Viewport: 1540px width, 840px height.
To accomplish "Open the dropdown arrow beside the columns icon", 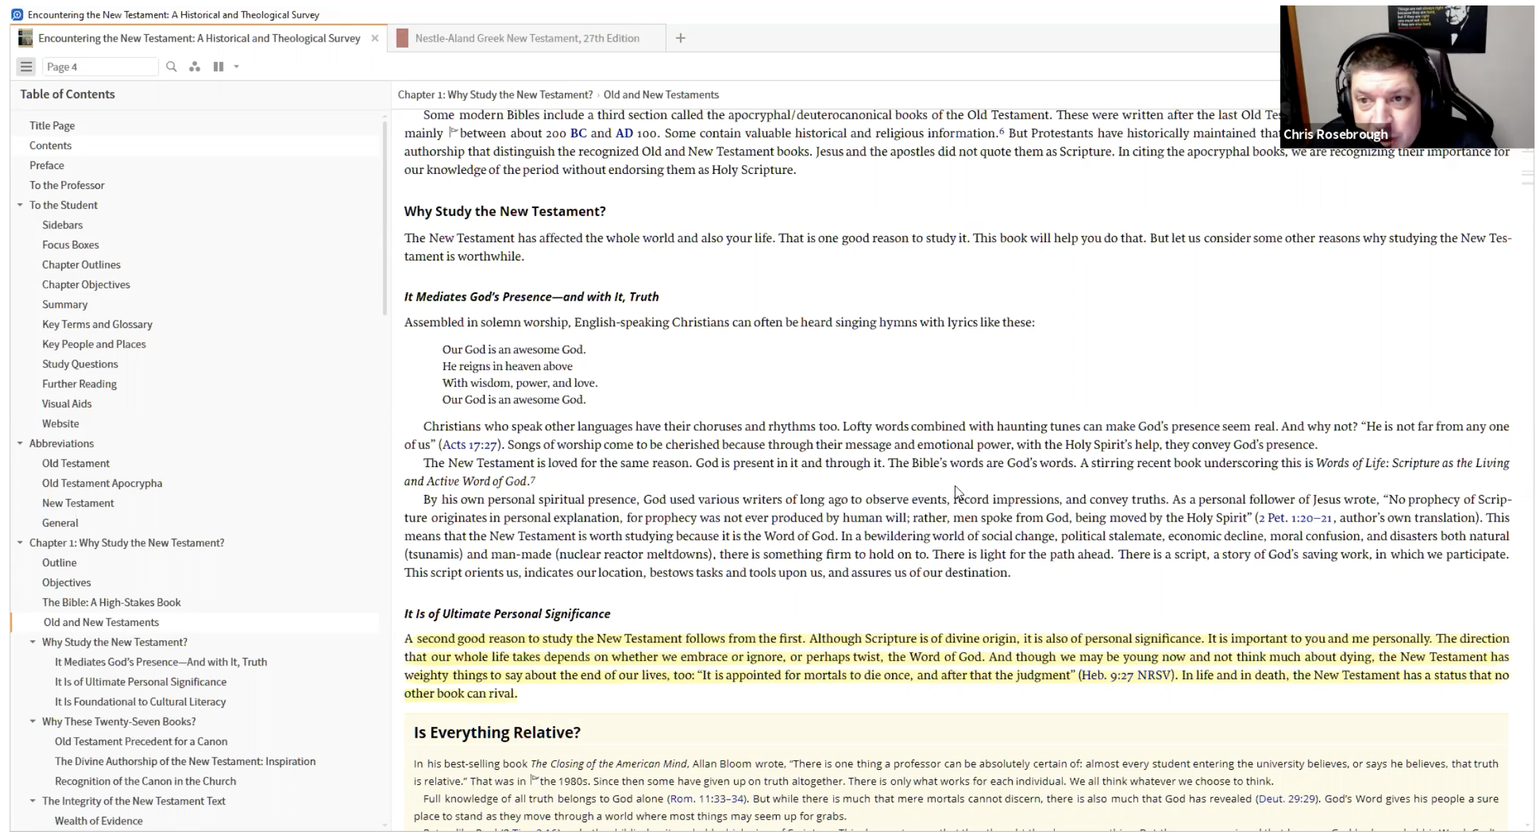I will 236,67.
